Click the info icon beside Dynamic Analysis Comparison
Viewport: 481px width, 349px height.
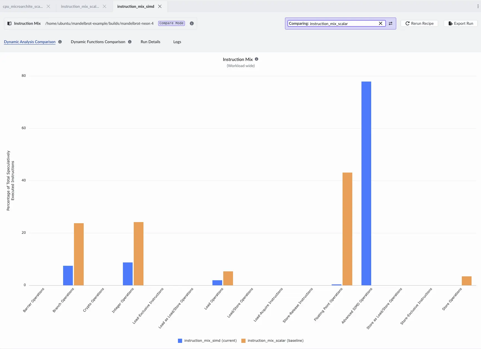[60, 42]
